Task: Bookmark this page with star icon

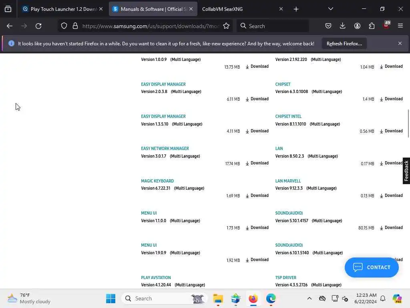Action: coord(226,26)
